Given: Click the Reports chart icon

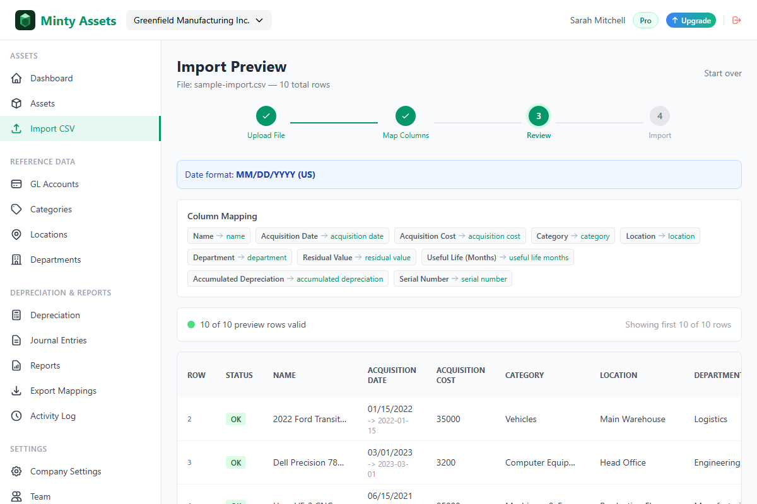Looking at the screenshot, I should tap(17, 365).
